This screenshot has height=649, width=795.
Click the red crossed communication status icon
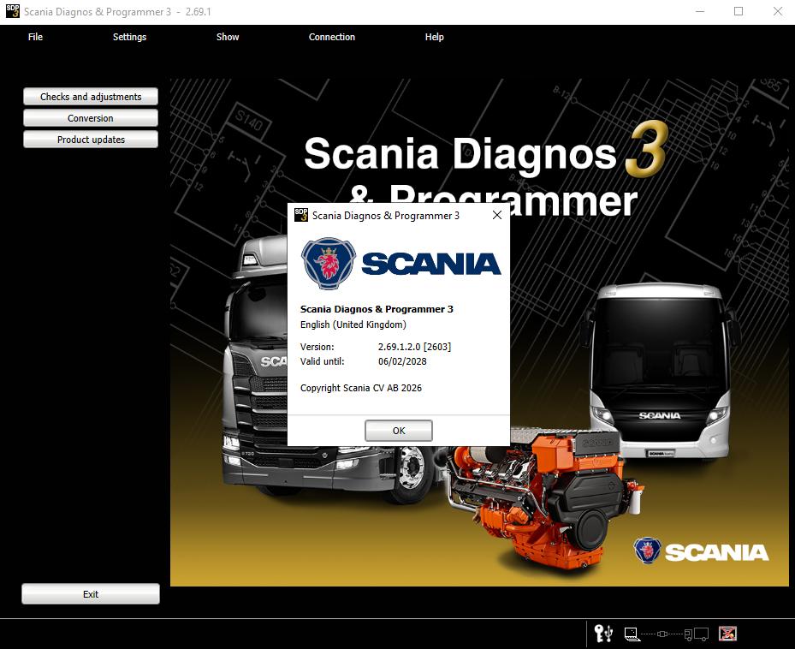pos(727,634)
